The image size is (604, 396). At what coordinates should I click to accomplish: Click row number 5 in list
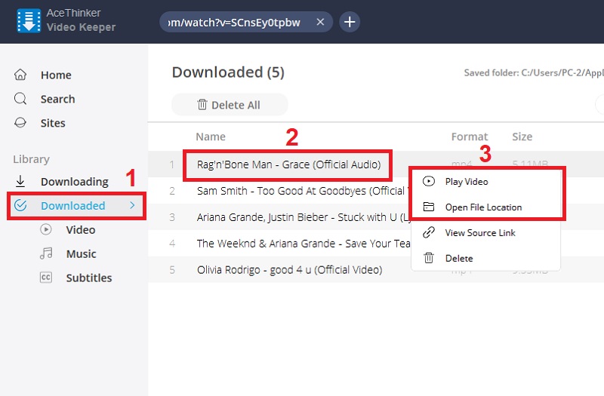point(172,270)
